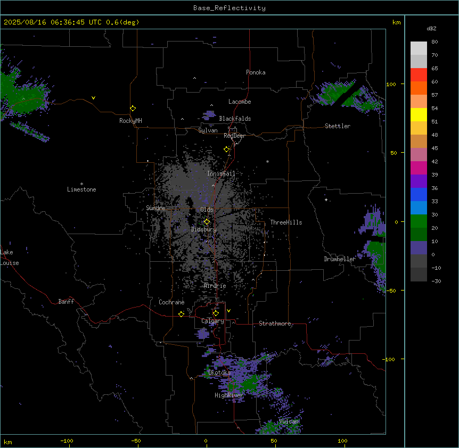
Task: Click the Blackfalds label
Action: (235, 119)
